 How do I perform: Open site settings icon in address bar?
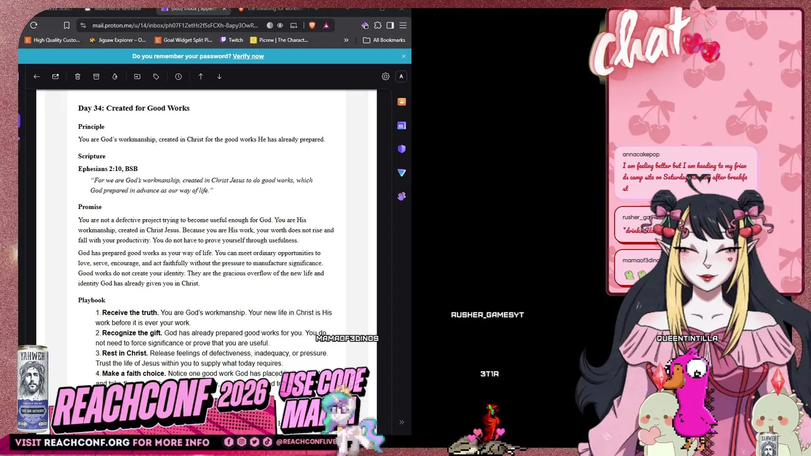point(83,25)
